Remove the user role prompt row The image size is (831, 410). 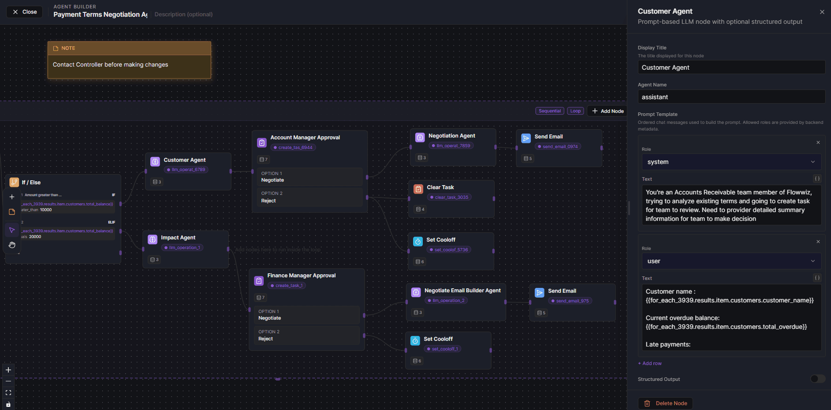pos(818,242)
